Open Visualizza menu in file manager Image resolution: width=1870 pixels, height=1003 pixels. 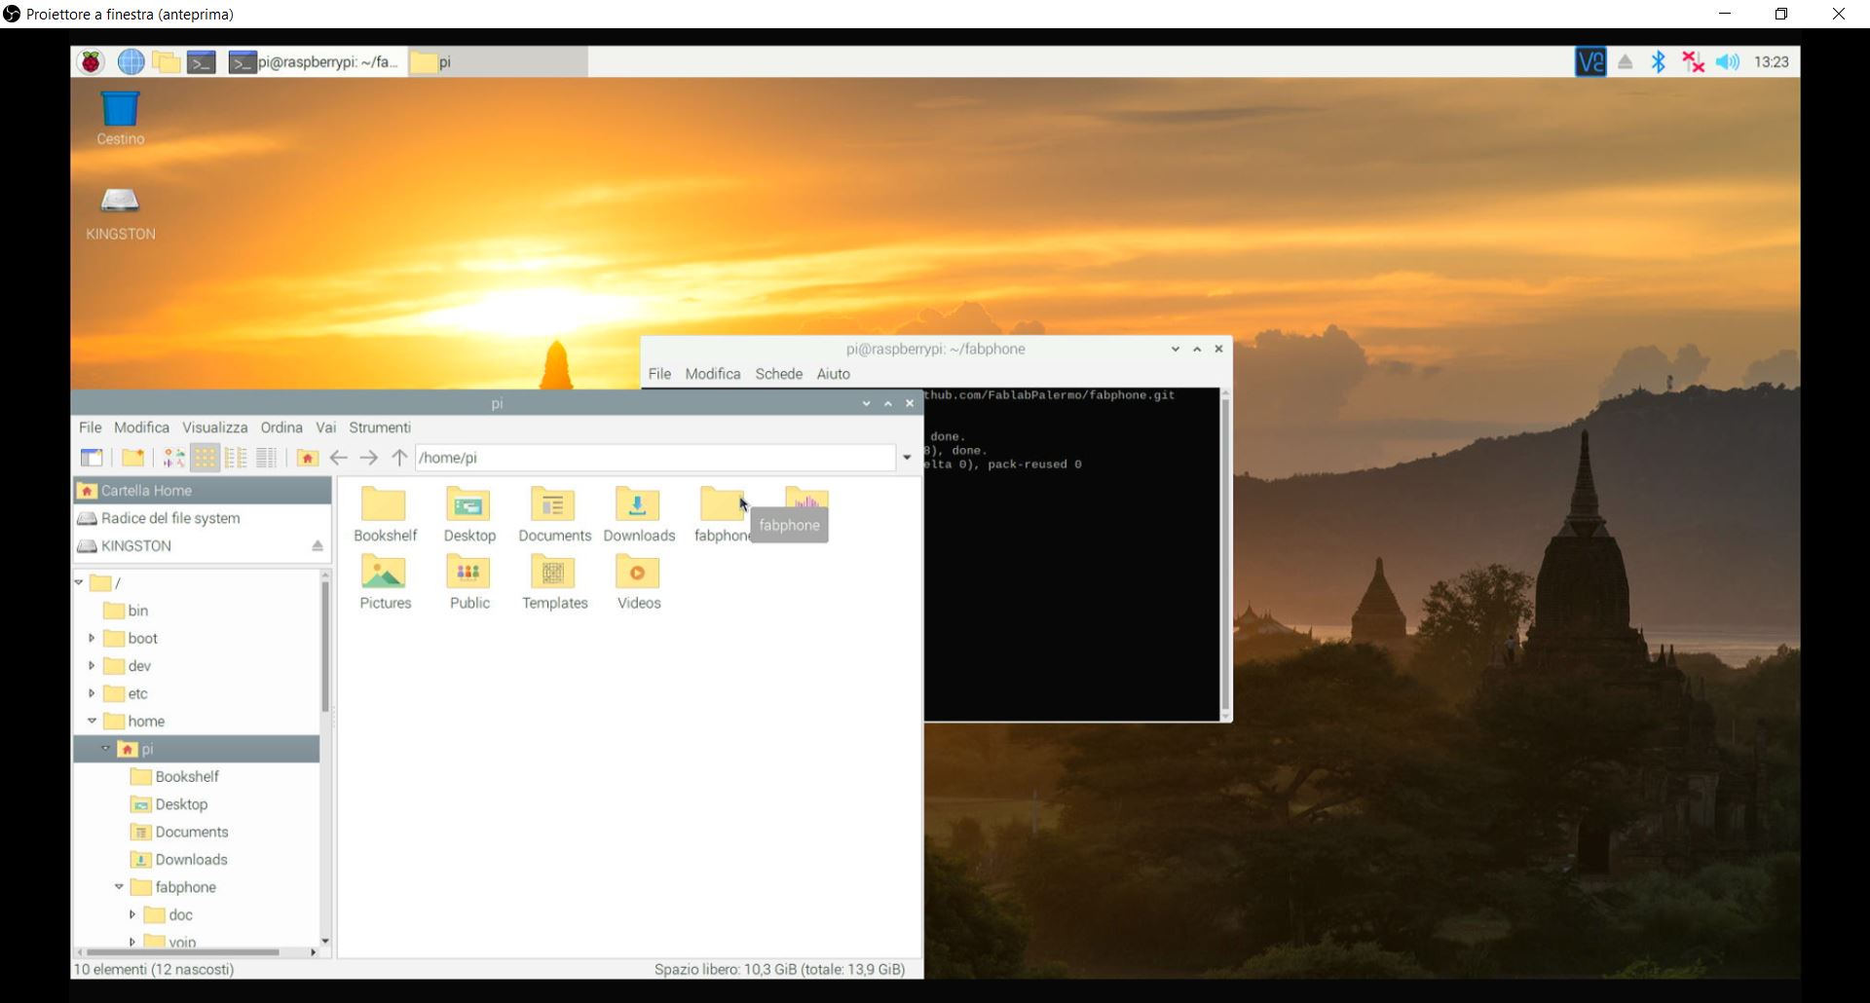(214, 427)
